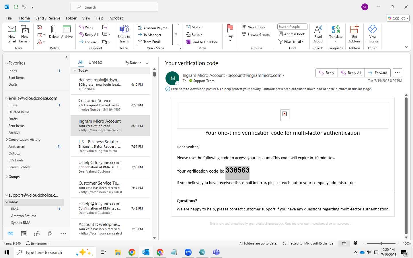Click the New Group icon

point(253,27)
